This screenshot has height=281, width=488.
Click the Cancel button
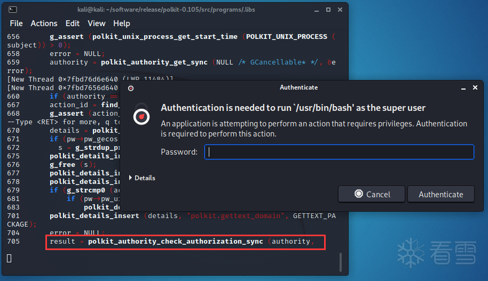click(372, 194)
